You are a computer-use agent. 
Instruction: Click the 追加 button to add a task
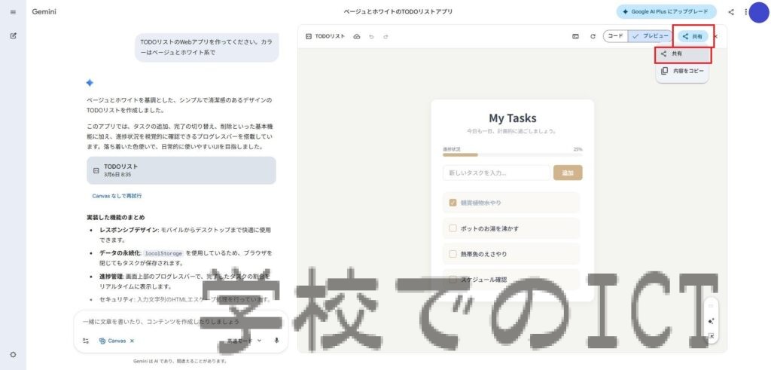click(568, 173)
